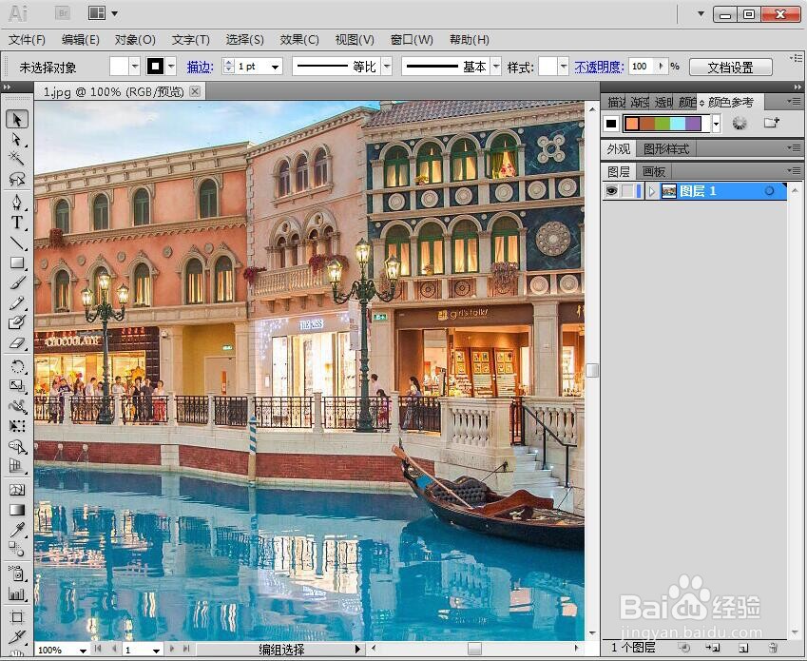Screen dimensions: 807x661
Task: Select the Blob Brush tool
Action: pos(17,322)
